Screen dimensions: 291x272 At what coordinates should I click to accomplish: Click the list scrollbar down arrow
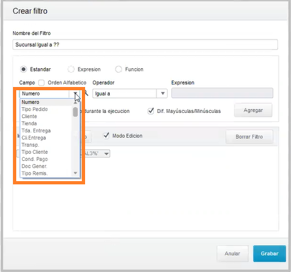coord(75,173)
